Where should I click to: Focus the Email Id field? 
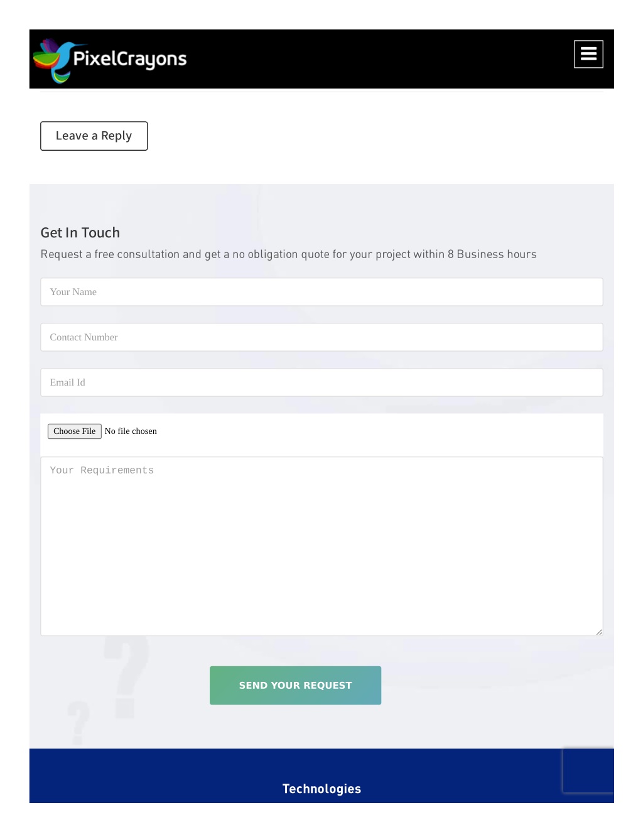coord(321,382)
